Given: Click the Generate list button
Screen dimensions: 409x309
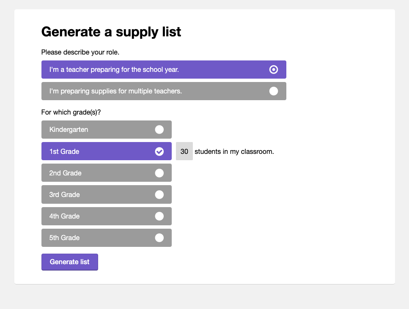Looking at the screenshot, I should tap(70, 262).
